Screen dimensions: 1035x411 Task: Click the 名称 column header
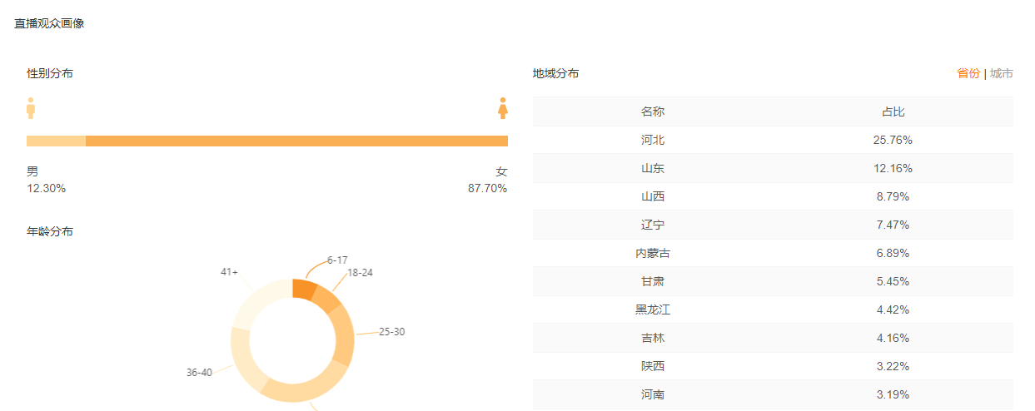(653, 111)
